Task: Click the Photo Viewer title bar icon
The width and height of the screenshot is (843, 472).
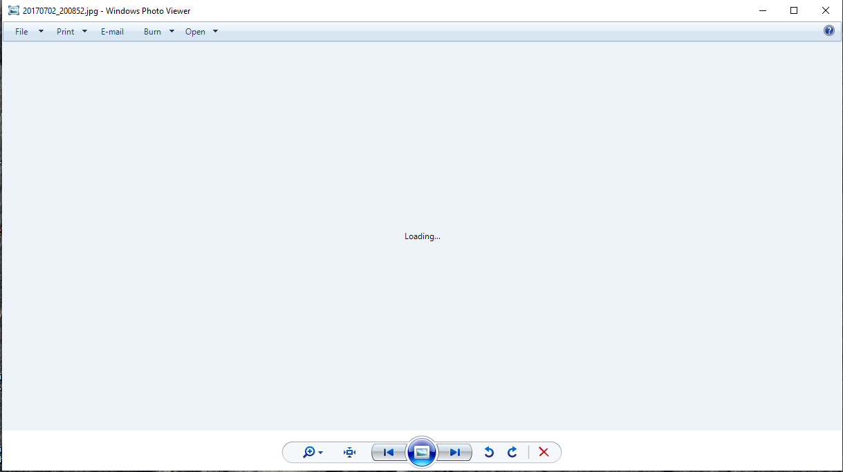Action: [13, 10]
